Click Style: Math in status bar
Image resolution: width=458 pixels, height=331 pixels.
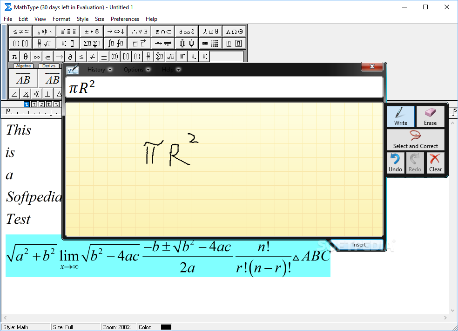26,327
